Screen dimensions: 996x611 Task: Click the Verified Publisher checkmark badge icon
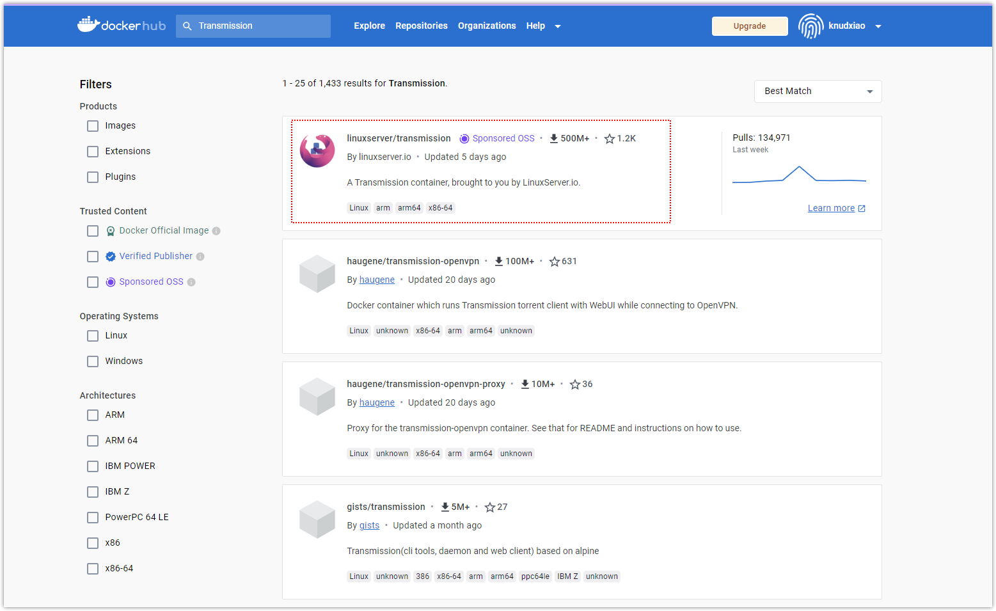click(111, 257)
